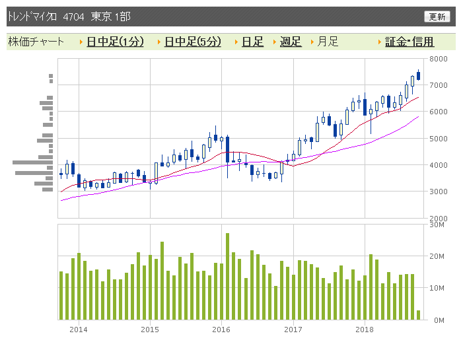Image resolution: width=463 pixels, height=350 pixels.
Task: Click the 2014 year axis label
Action: click(78, 330)
